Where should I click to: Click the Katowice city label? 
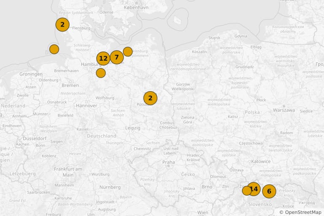pos(261,162)
